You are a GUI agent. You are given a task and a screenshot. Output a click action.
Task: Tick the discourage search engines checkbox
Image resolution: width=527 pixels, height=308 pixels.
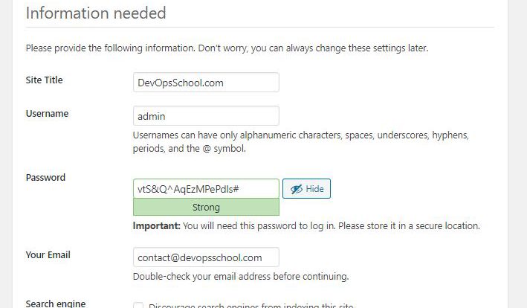pyautogui.click(x=138, y=305)
